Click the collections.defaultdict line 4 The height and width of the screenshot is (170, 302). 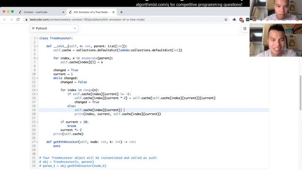117,51
